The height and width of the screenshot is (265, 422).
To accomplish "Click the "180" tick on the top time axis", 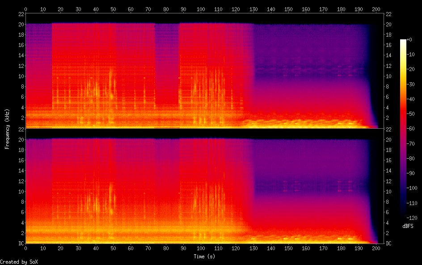I will [341, 9].
